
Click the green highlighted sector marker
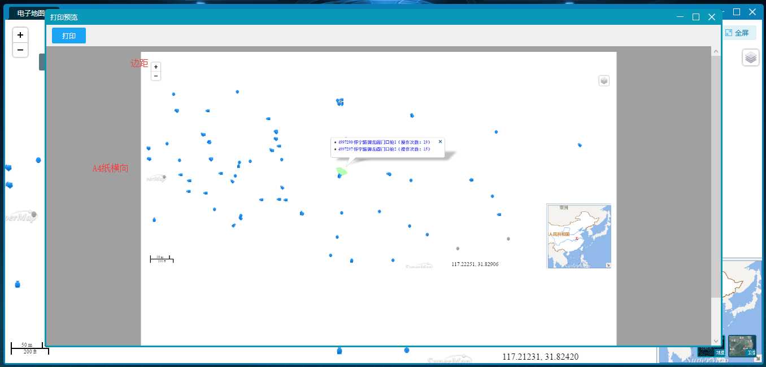[341, 171]
